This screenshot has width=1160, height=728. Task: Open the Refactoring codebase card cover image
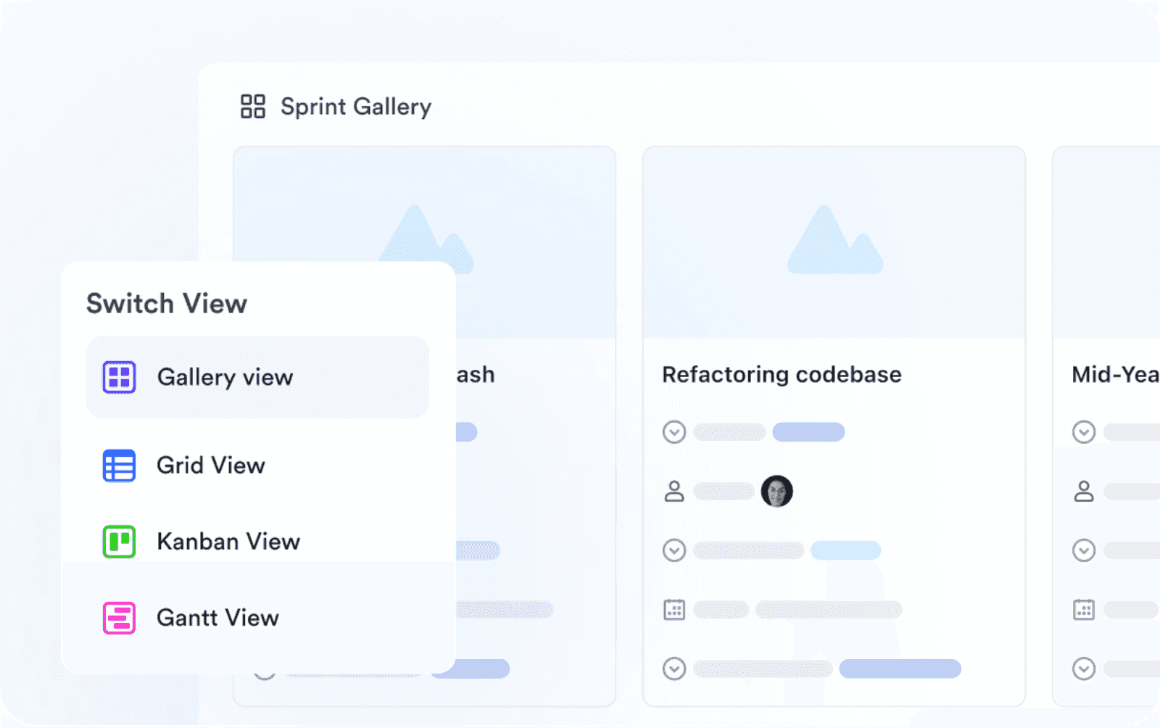(x=834, y=243)
